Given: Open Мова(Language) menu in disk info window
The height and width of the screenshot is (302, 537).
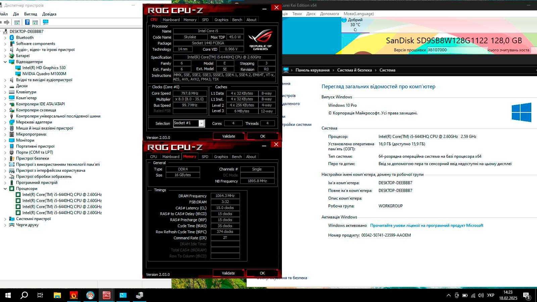Looking at the screenshot, I should [x=358, y=14].
